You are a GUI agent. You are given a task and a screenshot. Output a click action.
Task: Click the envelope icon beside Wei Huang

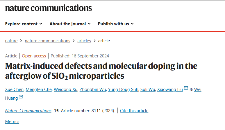(21, 97)
